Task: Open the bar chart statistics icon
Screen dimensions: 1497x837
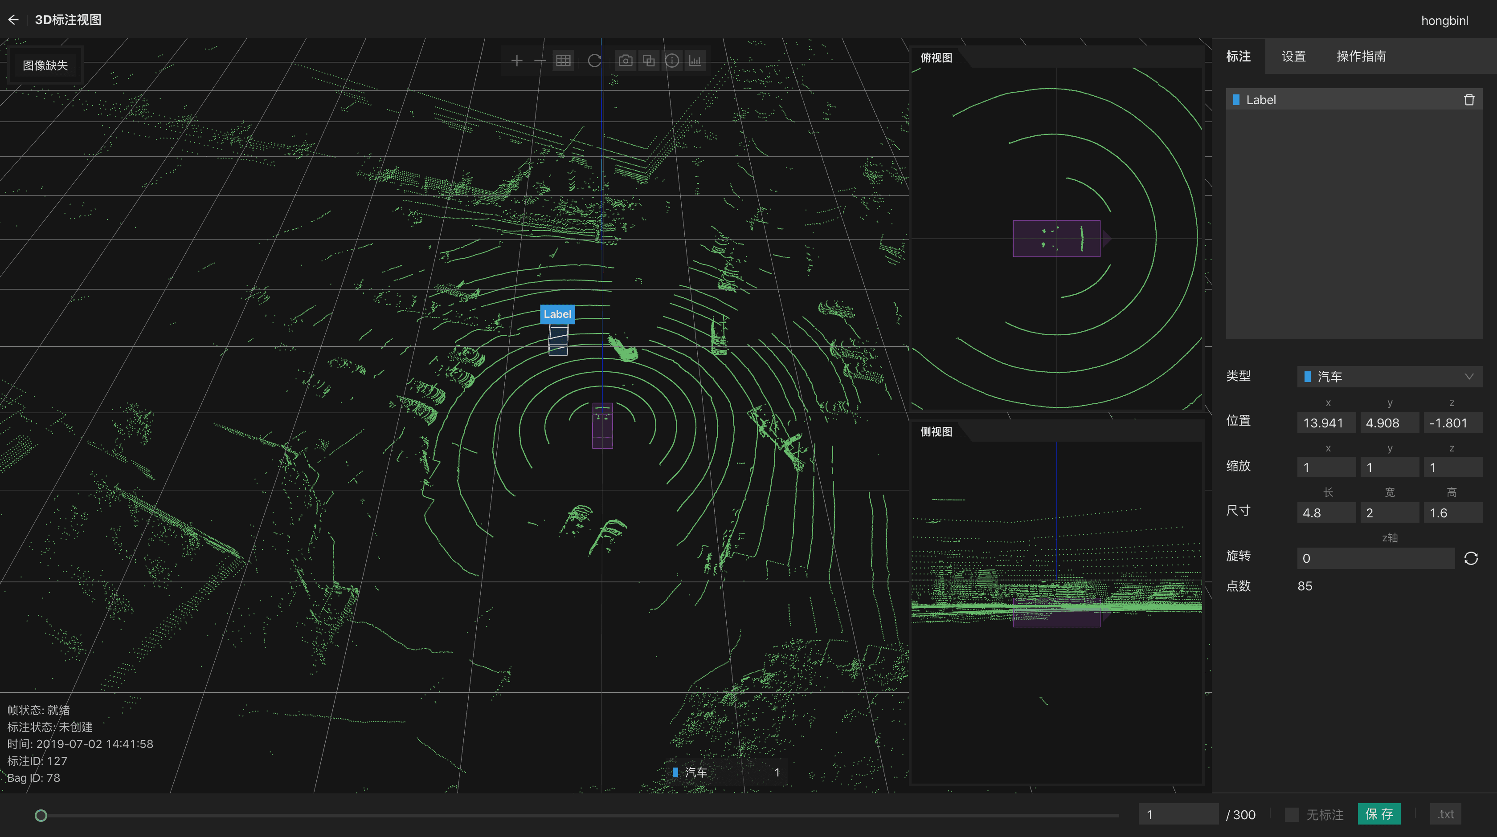Action: 695,61
